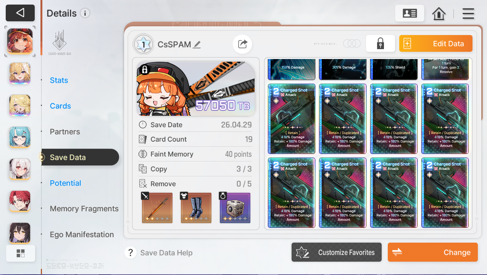
Task: Share the save data via arrow icon
Action: point(242,44)
